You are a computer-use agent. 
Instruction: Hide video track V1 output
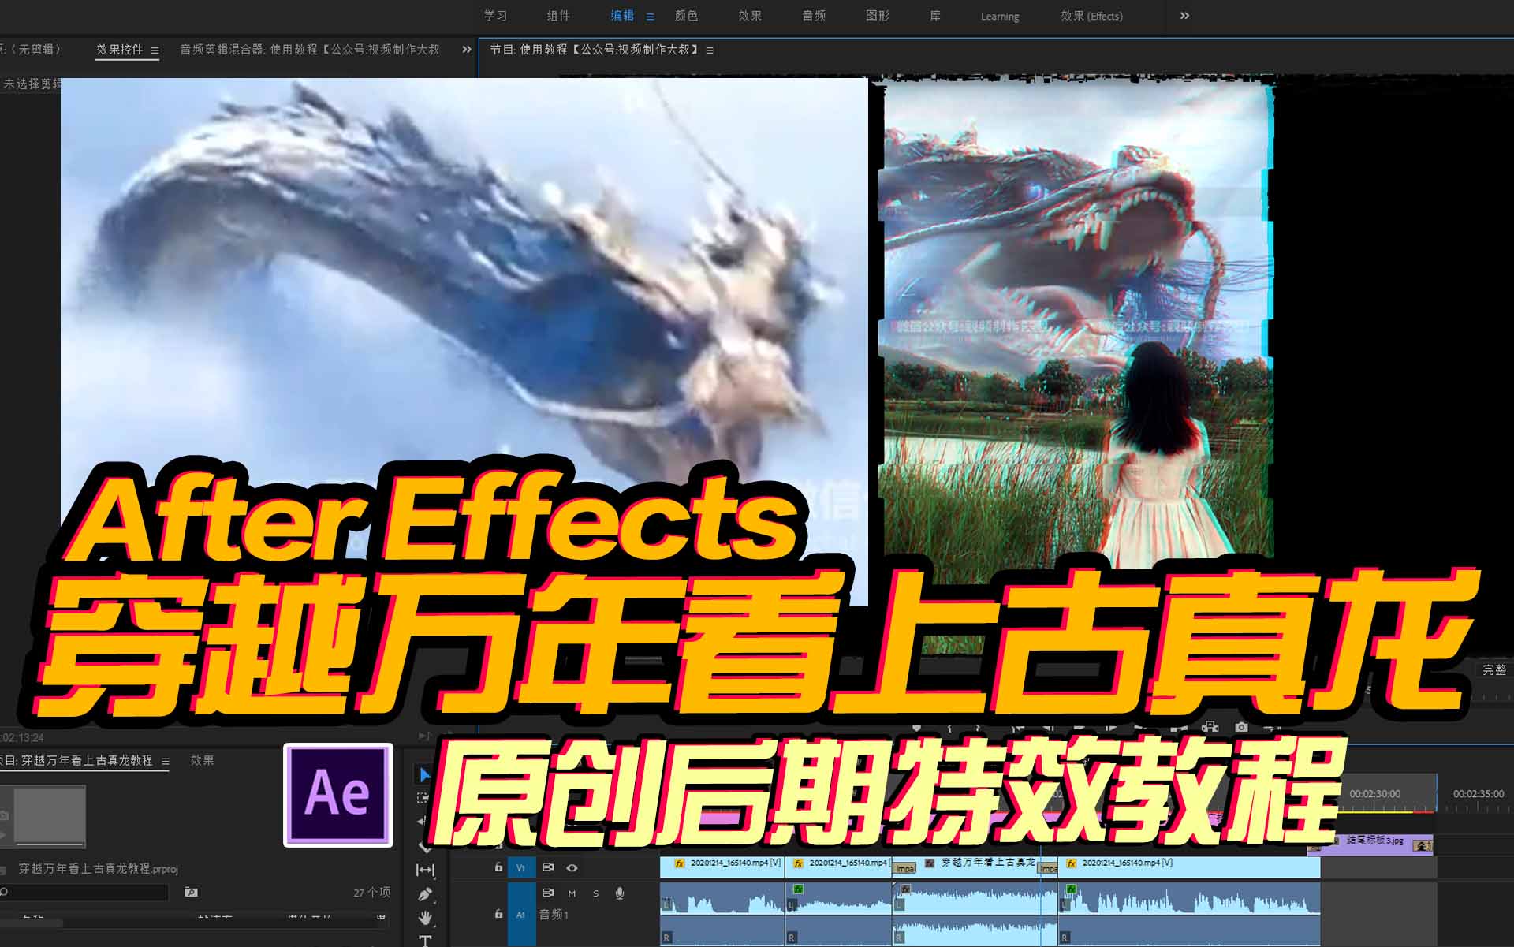point(572,867)
